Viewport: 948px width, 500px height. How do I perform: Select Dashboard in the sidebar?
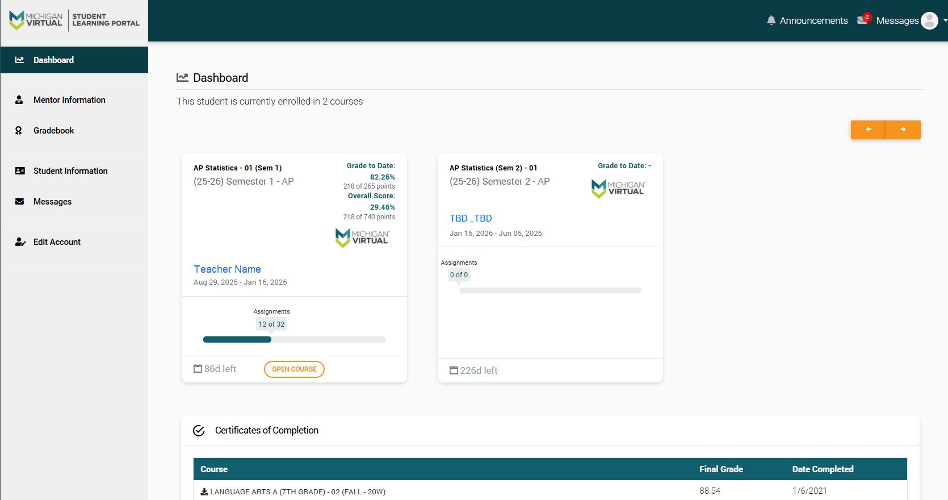(x=74, y=60)
